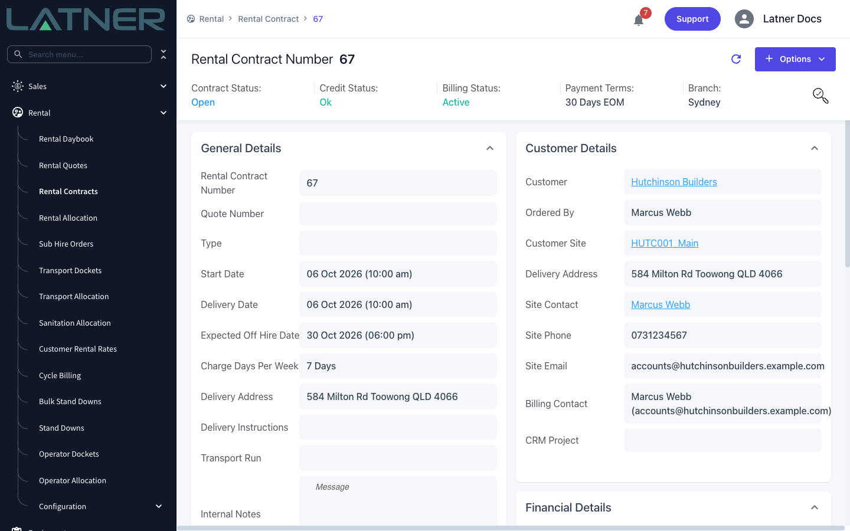Open Stand Downs menu item
The width and height of the screenshot is (850, 531).
[x=61, y=428]
